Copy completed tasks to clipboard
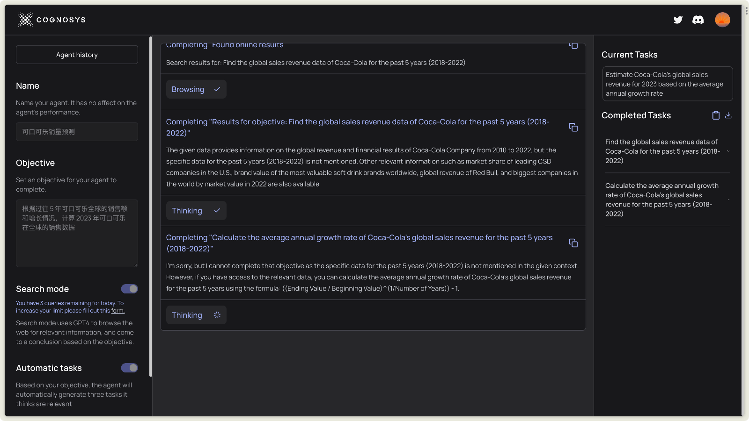 (x=716, y=115)
